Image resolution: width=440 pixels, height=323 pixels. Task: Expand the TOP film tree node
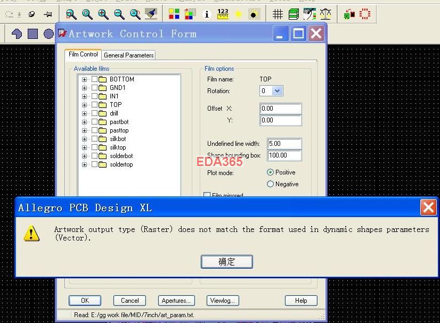(84, 105)
